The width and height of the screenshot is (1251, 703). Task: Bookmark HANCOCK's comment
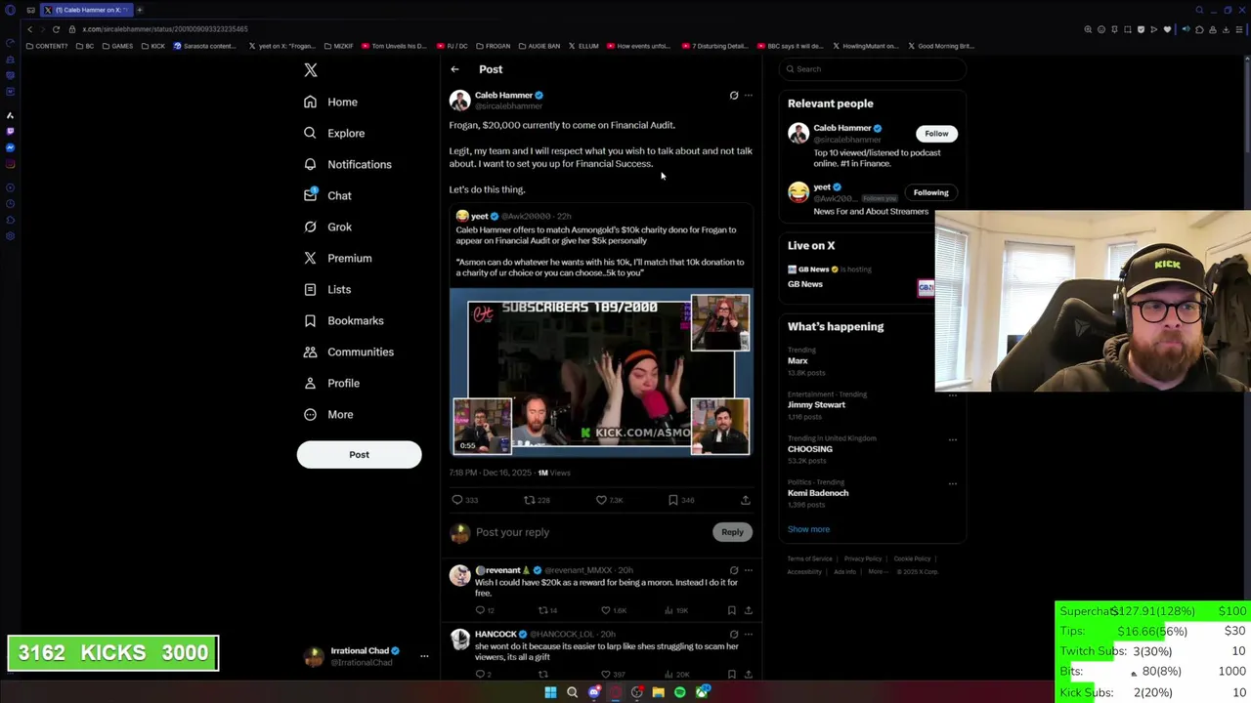731,674
